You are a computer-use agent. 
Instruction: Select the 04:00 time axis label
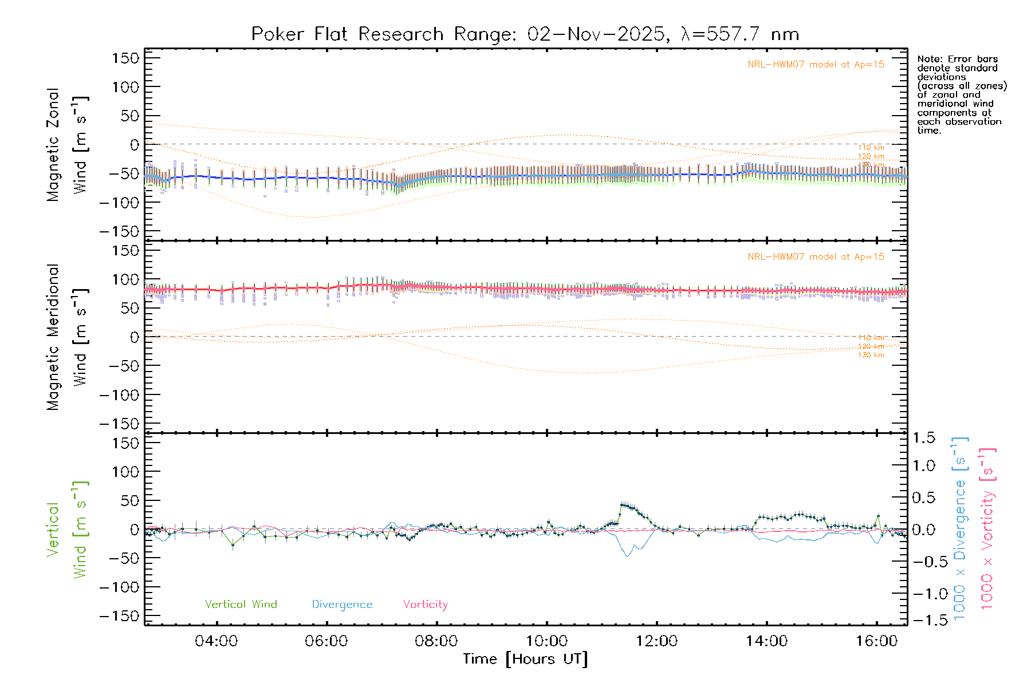pos(216,641)
